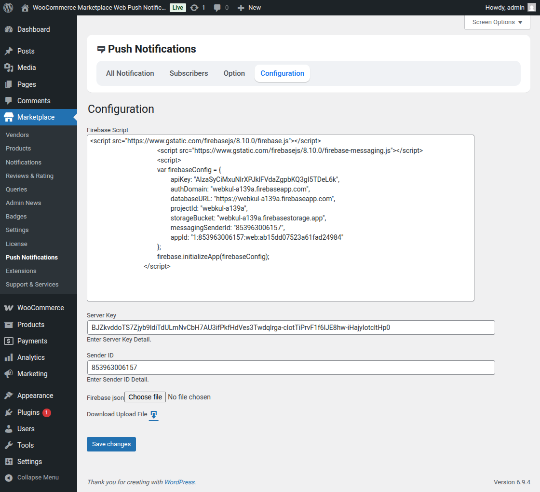Switch to the Subscribers tab
Viewport: 540px width, 492px height.
189,73
